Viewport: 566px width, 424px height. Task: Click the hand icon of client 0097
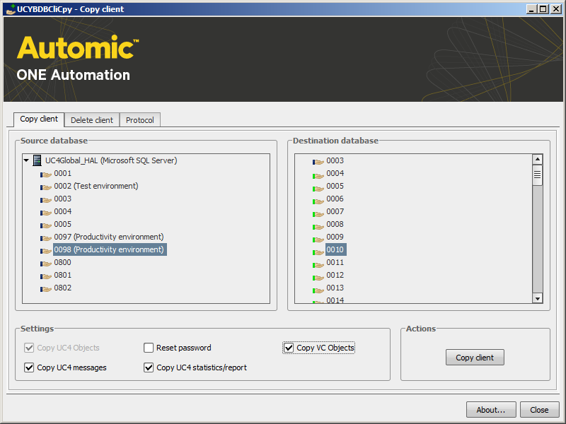[x=46, y=238]
